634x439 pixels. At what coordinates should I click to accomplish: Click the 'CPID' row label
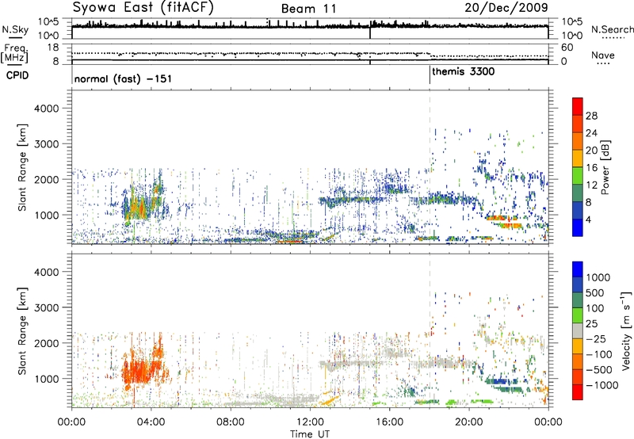pos(17,75)
